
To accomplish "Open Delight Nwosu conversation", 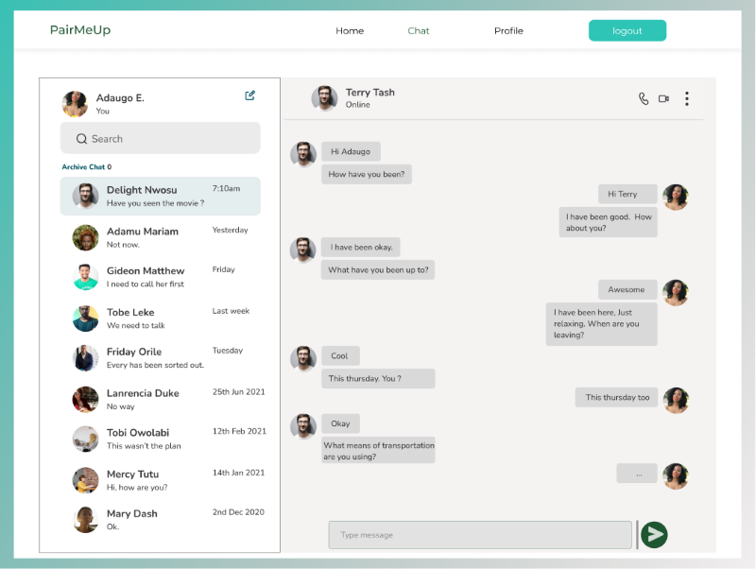I will click(160, 196).
